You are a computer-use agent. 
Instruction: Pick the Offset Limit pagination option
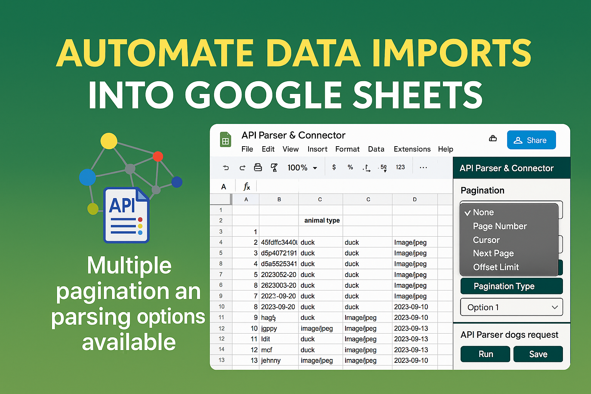(509, 267)
